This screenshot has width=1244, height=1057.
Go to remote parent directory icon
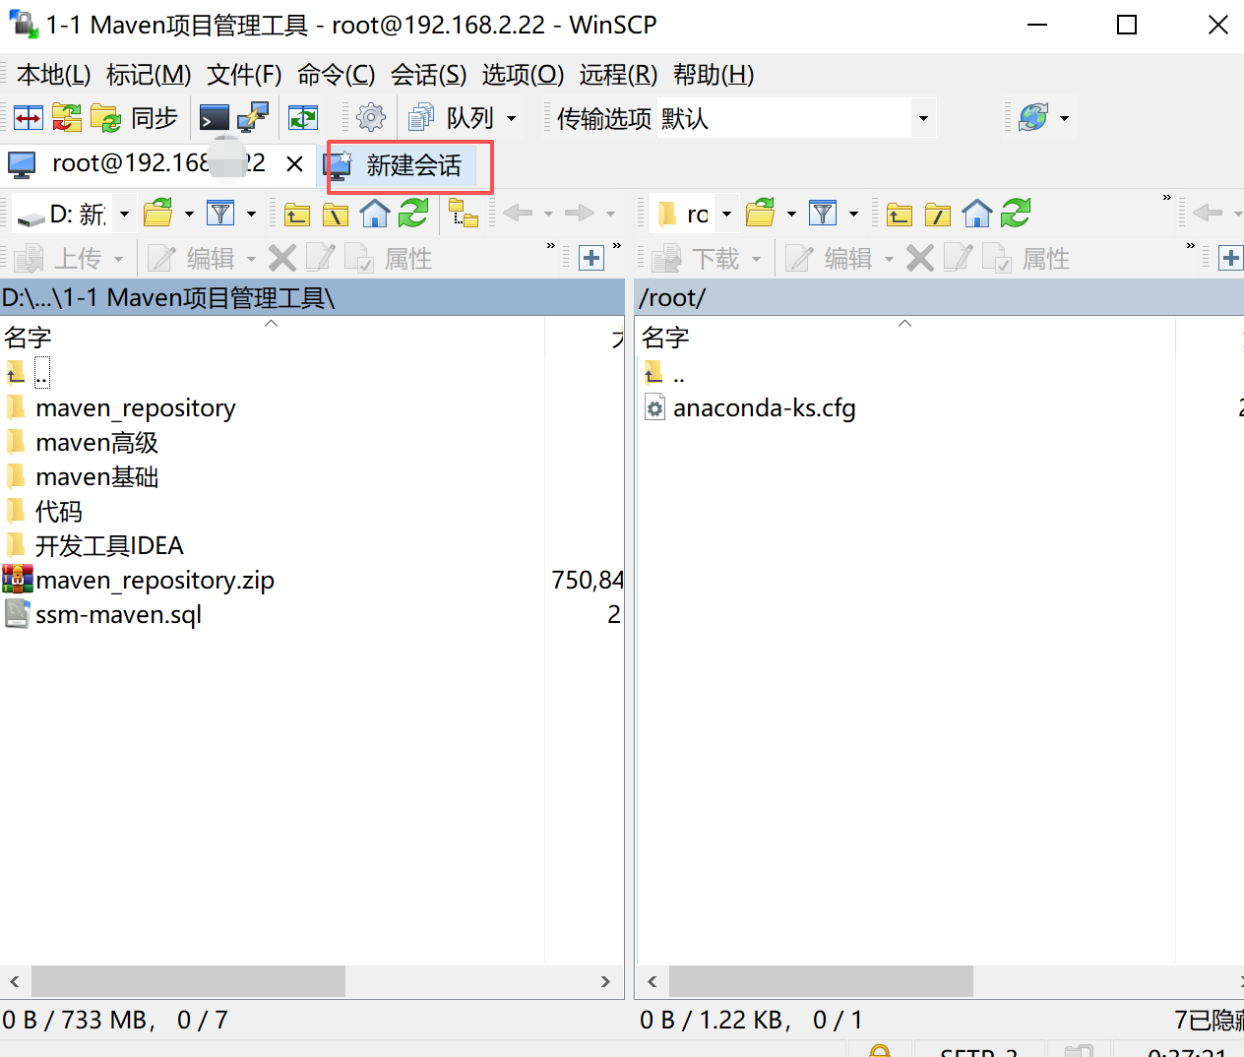coord(899,214)
